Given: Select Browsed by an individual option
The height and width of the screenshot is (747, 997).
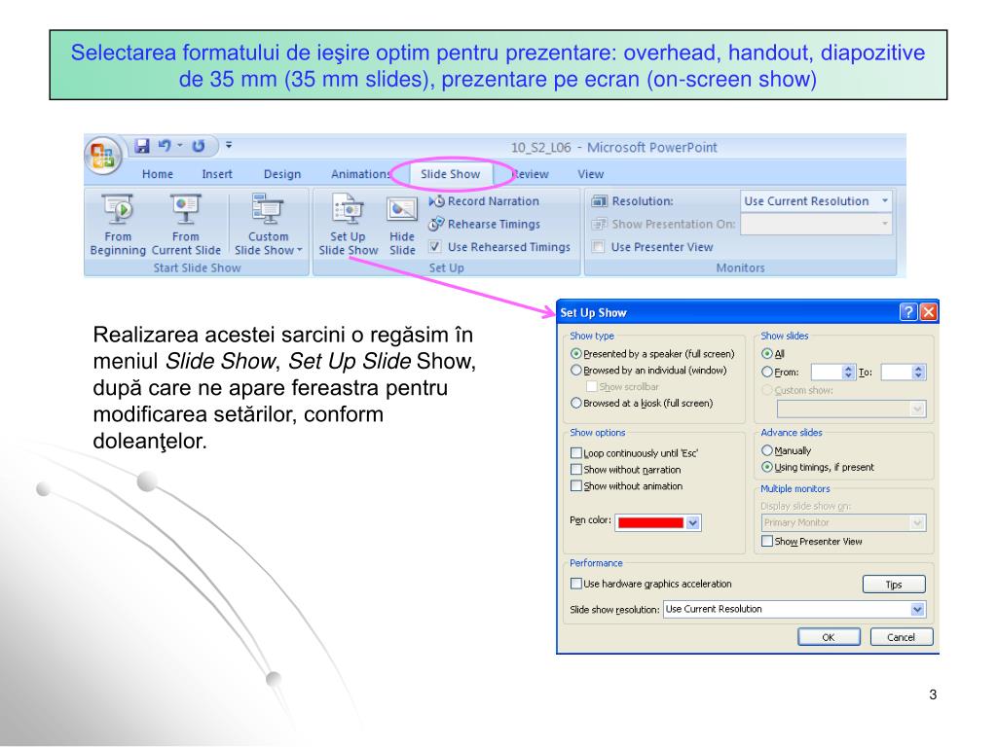Looking at the screenshot, I should pyautogui.click(x=576, y=370).
